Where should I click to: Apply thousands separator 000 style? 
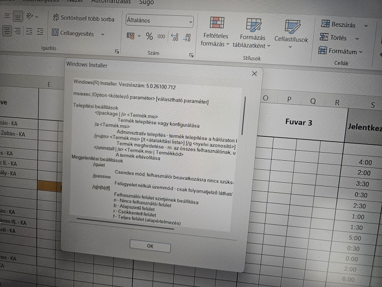(161, 37)
